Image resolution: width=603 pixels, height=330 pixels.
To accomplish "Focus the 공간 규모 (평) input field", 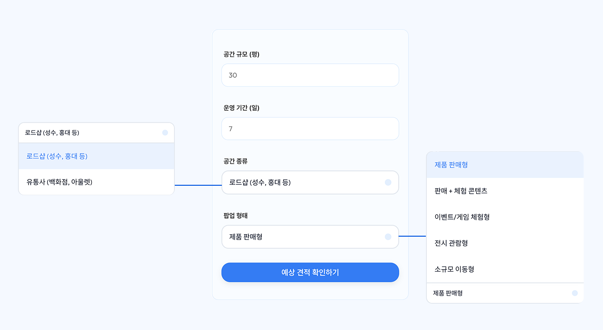I will pos(310,75).
